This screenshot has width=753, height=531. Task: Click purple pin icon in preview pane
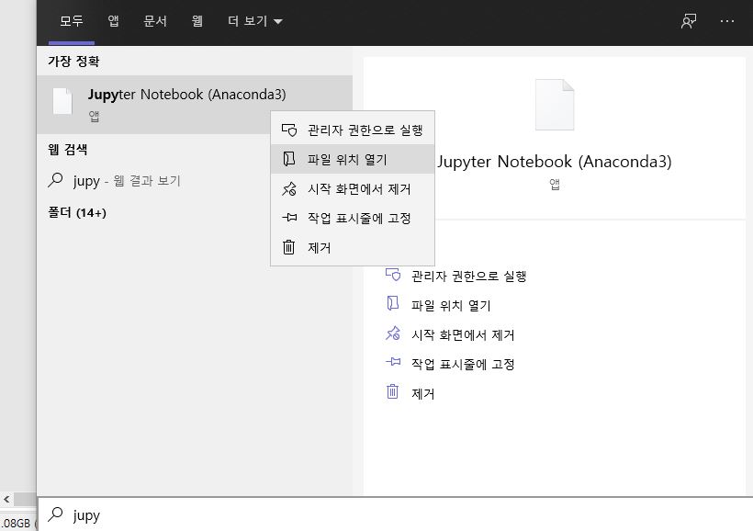coord(393,362)
